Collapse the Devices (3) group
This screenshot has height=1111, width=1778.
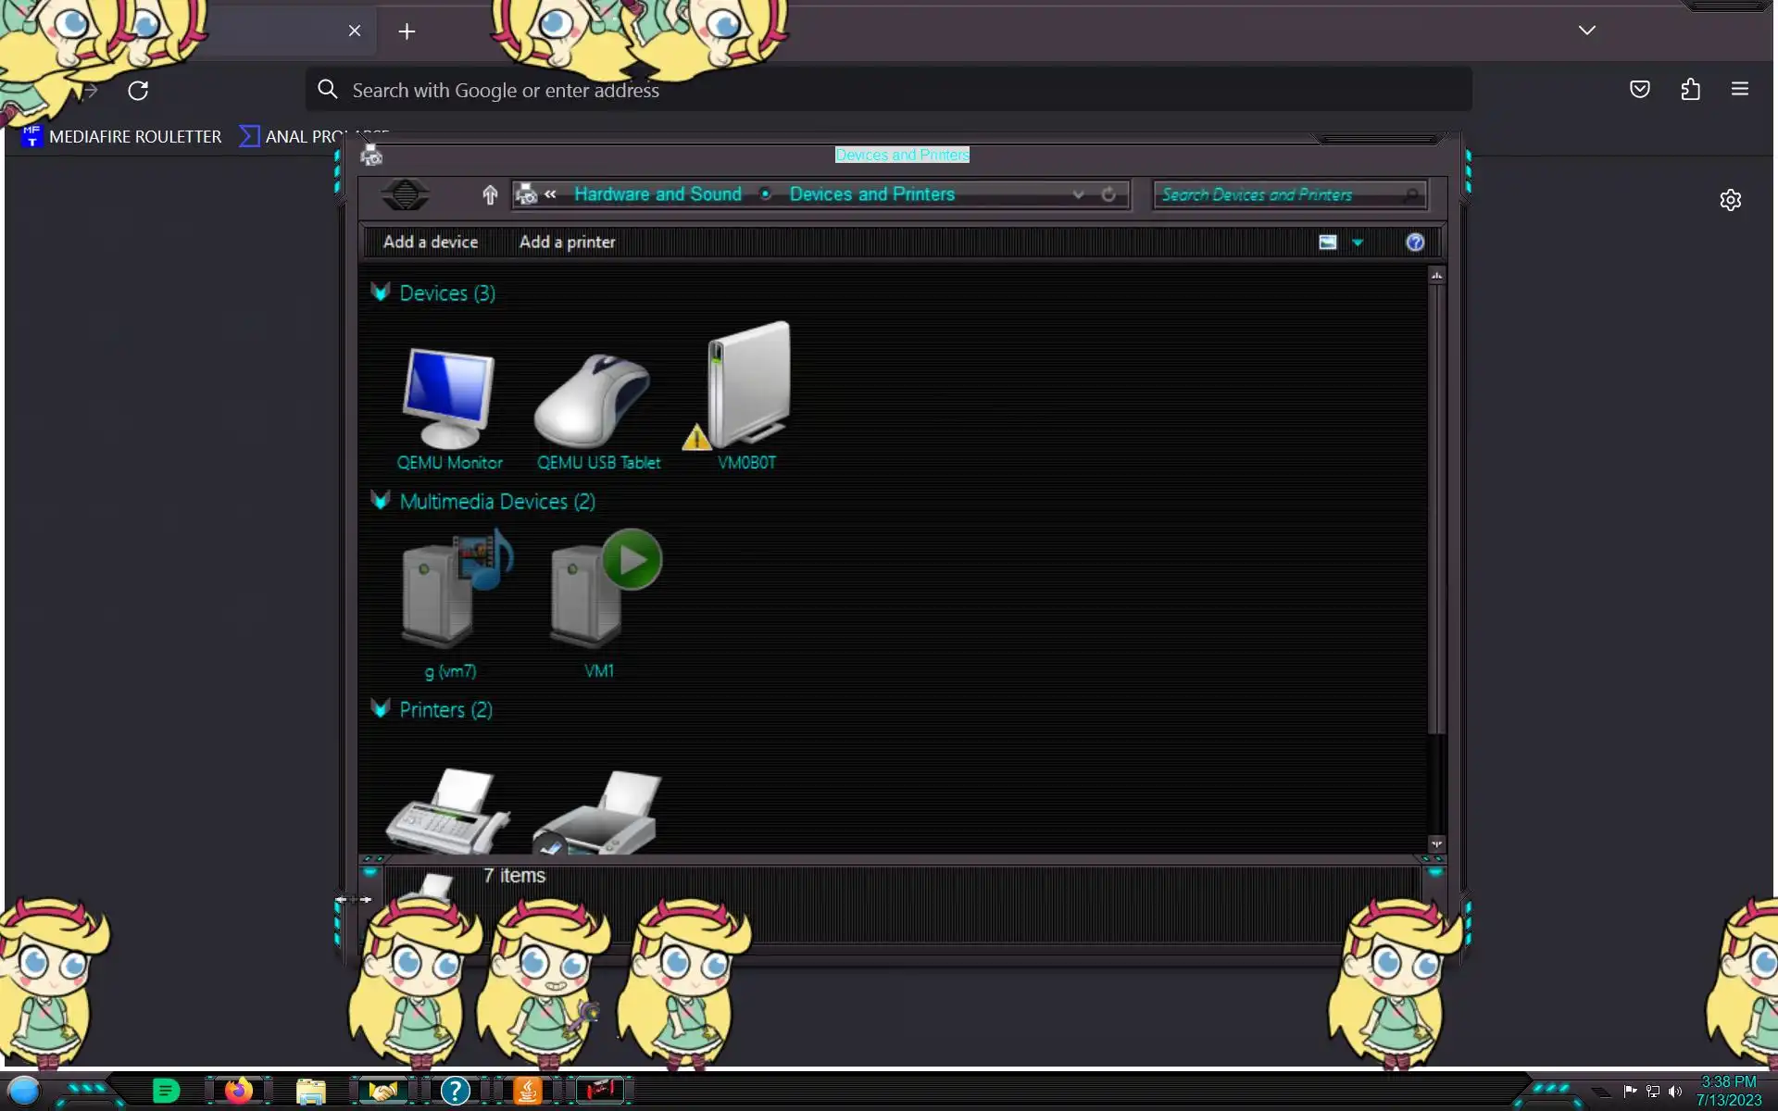click(380, 293)
